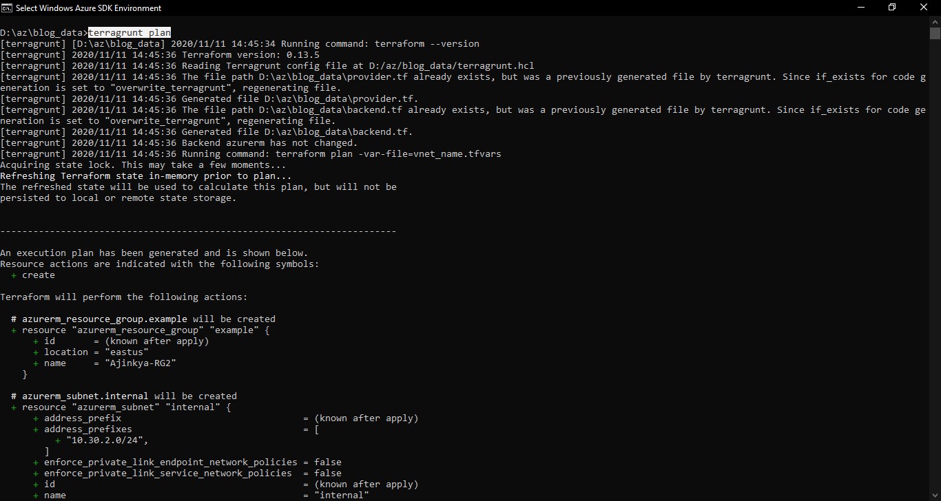Click the vertical scrollbar thumb
941x501 pixels.
click(x=935, y=33)
